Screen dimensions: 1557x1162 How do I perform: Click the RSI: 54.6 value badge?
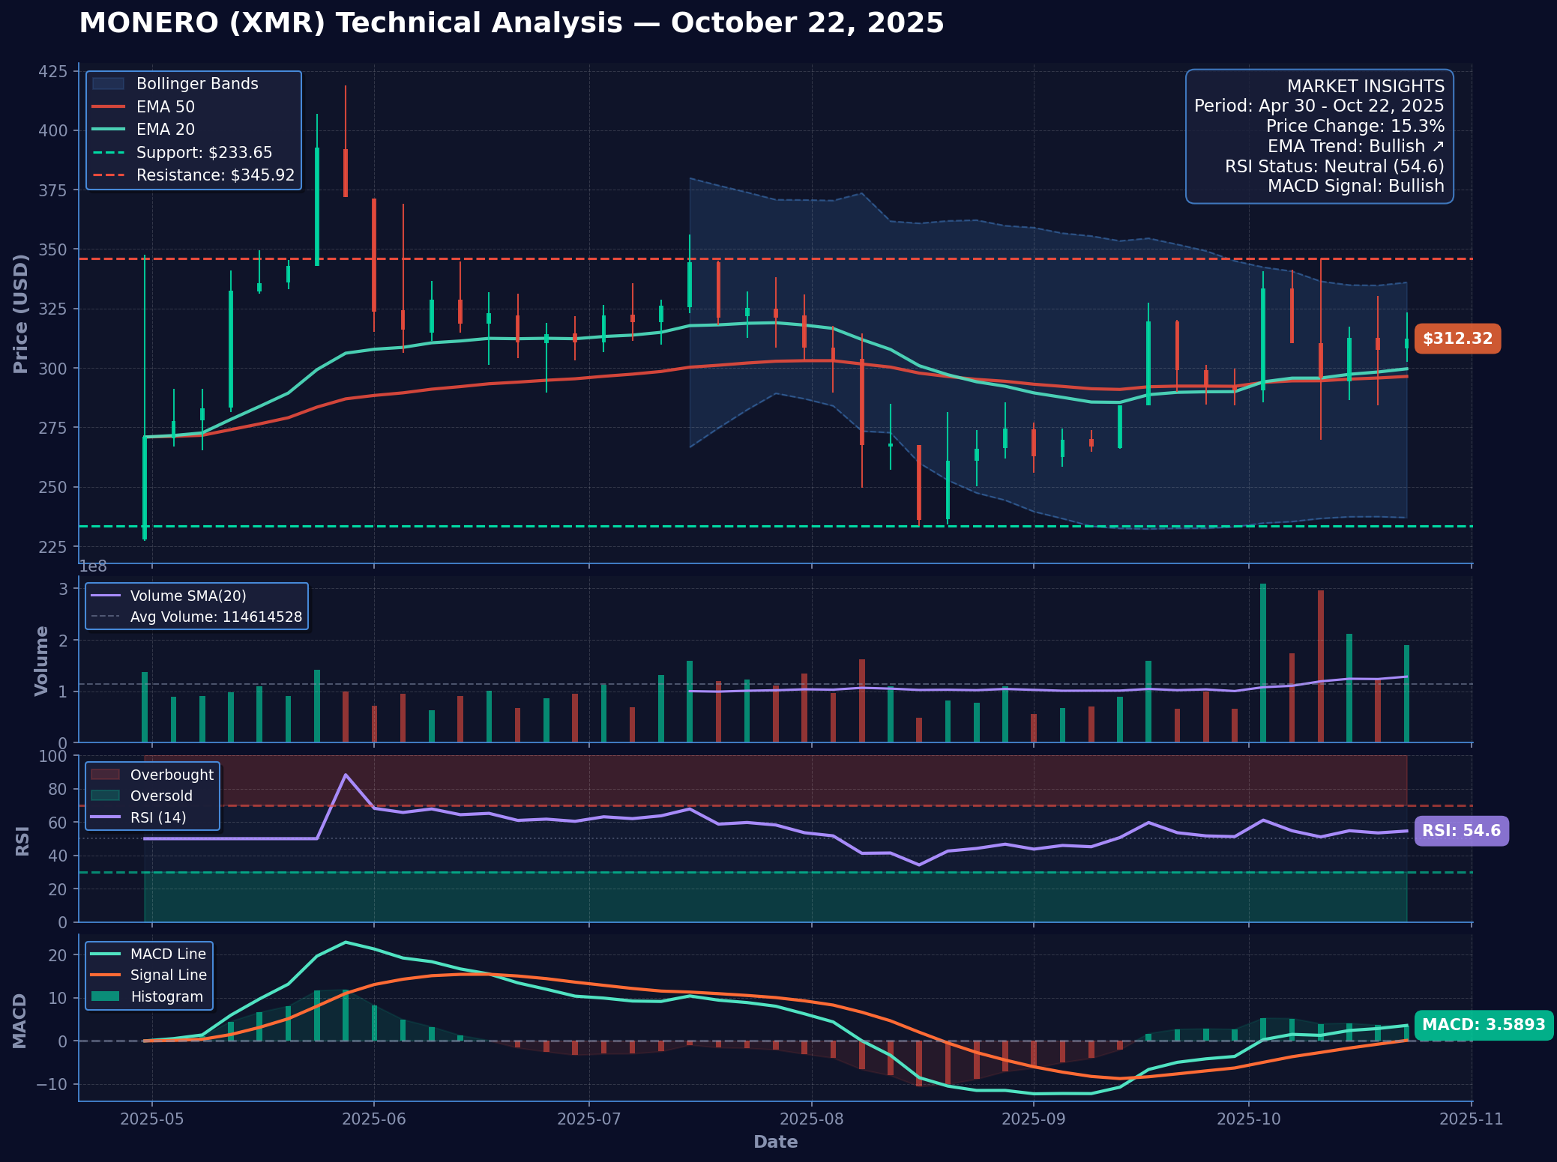tap(1460, 831)
